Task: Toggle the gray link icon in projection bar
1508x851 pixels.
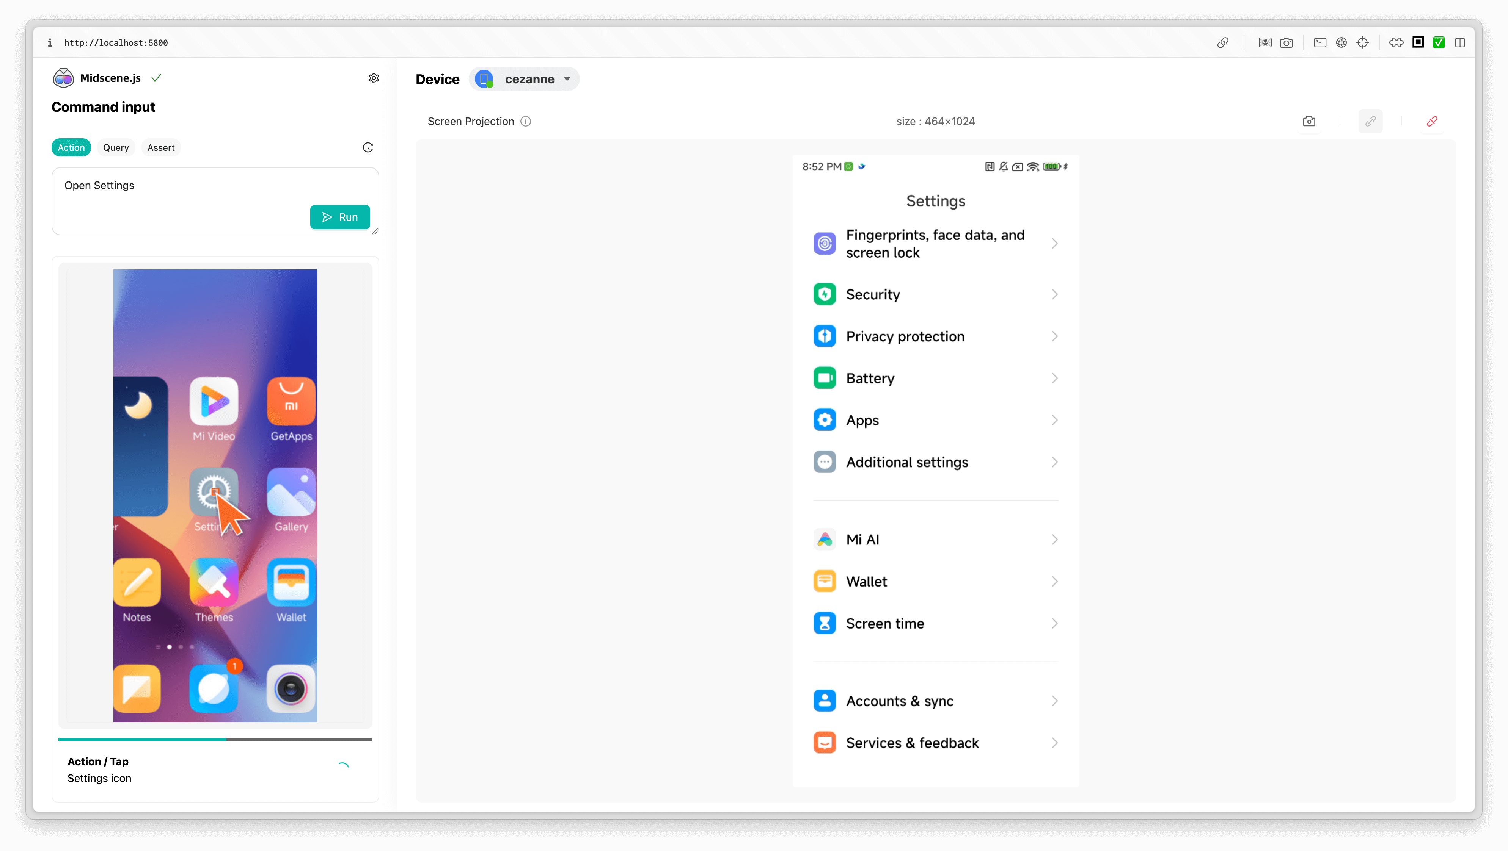Action: click(1370, 121)
